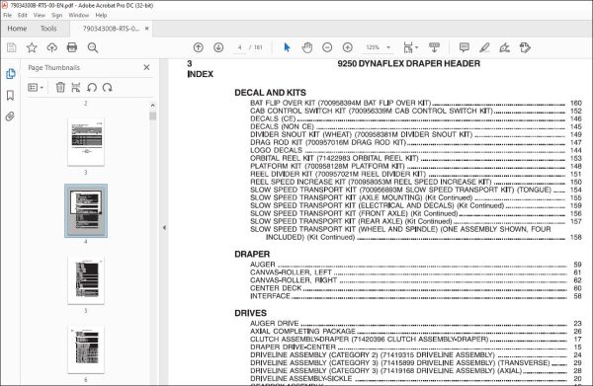
Task: Switch to the Tools tab
Action: (x=48, y=29)
